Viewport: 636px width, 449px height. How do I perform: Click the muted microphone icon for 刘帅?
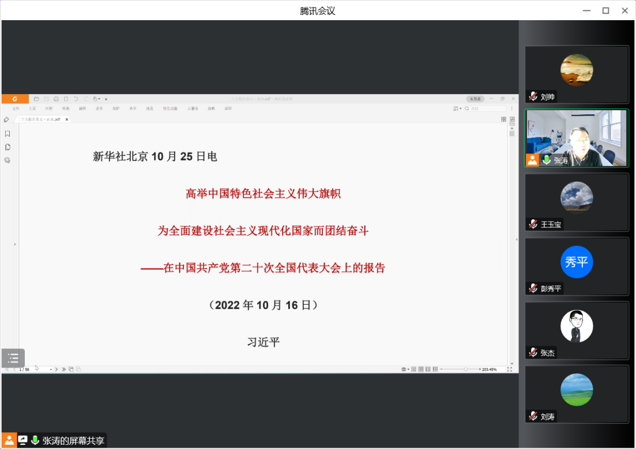(x=533, y=96)
